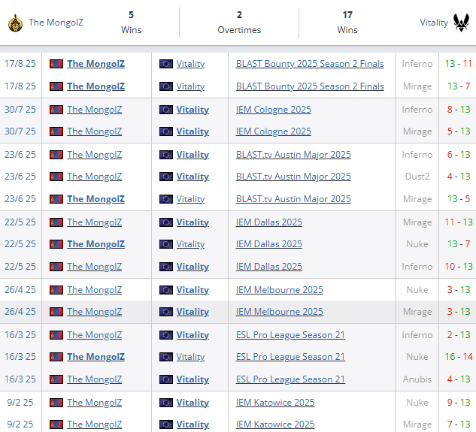The height and width of the screenshot is (432, 476).
Task: Open IEM Dallas 2025 link on Nuke row
Action: (x=269, y=244)
